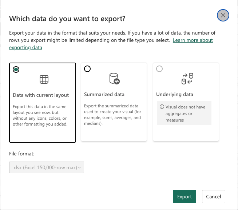Choose the Summarized data radio button
Viewport: 238px width, 210px height.
87,69
